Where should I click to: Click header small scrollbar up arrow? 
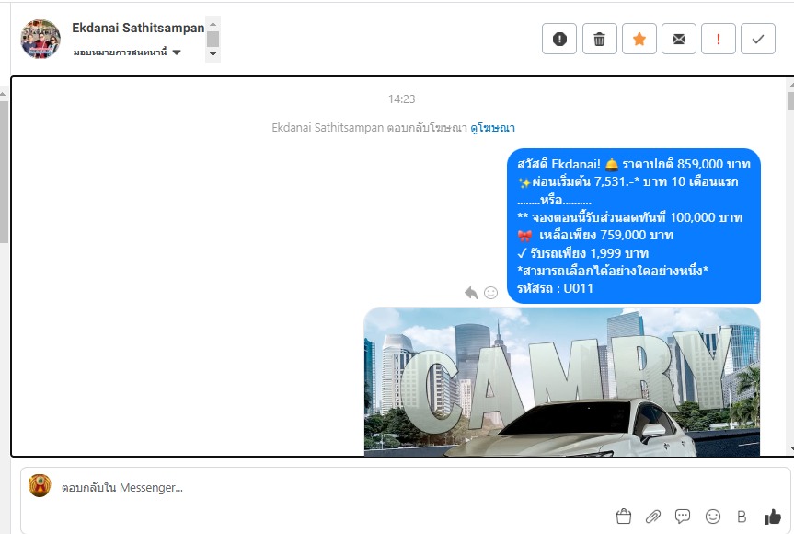point(213,24)
